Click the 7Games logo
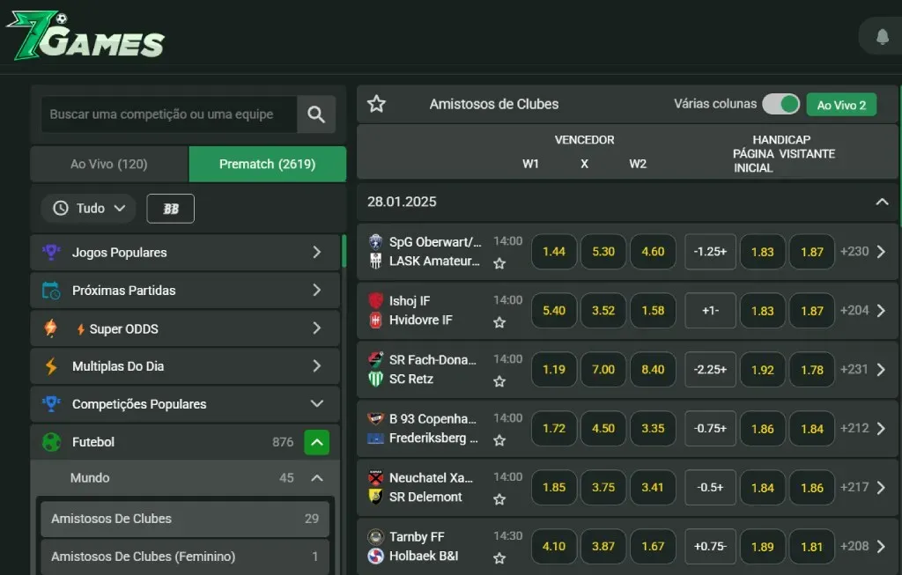This screenshot has width=902, height=575. click(86, 36)
